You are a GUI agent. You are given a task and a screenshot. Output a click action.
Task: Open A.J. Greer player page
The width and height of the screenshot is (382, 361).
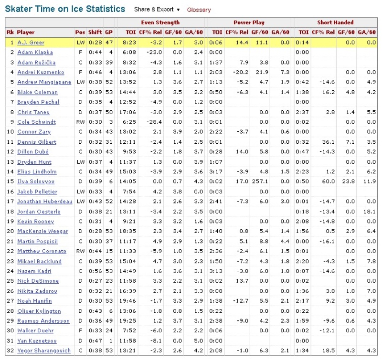31,42
